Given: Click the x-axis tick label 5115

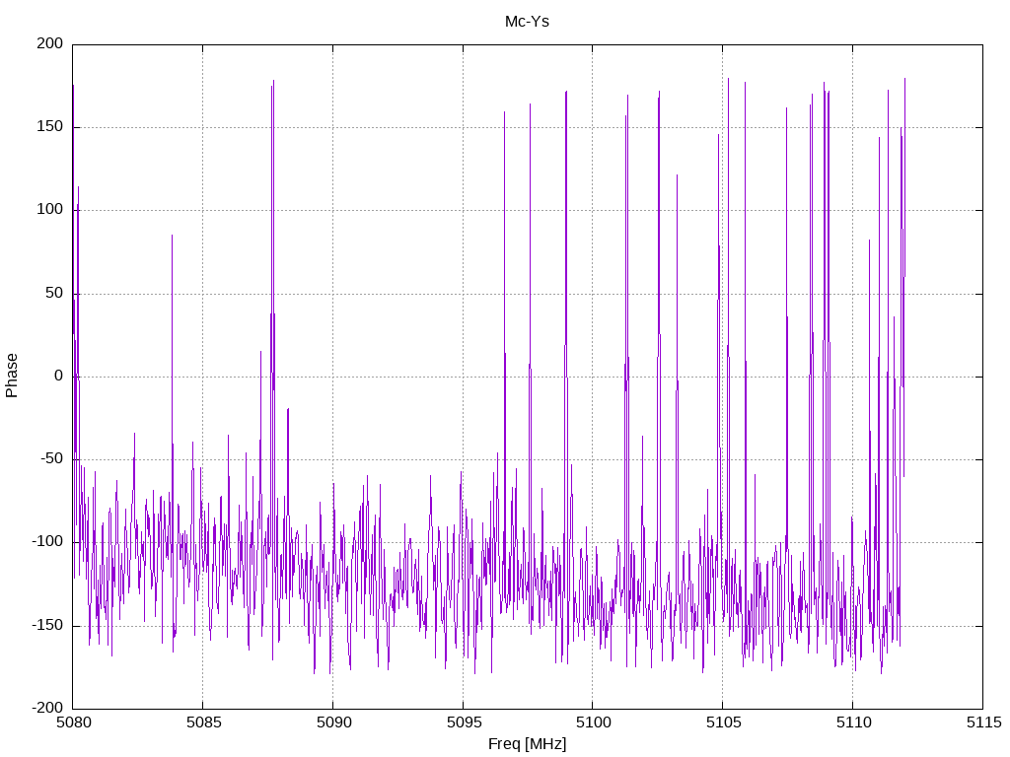Looking at the screenshot, I should click(x=983, y=723).
